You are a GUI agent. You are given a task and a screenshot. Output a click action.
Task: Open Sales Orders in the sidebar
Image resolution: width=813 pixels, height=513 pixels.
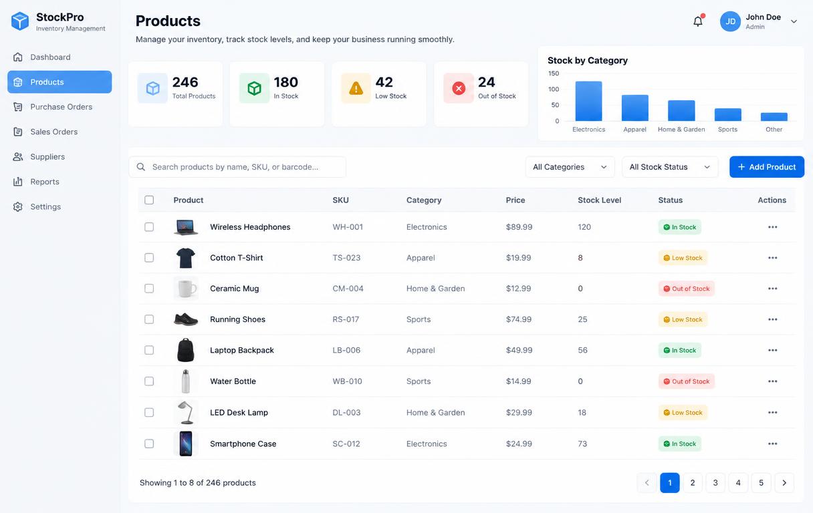click(60, 132)
